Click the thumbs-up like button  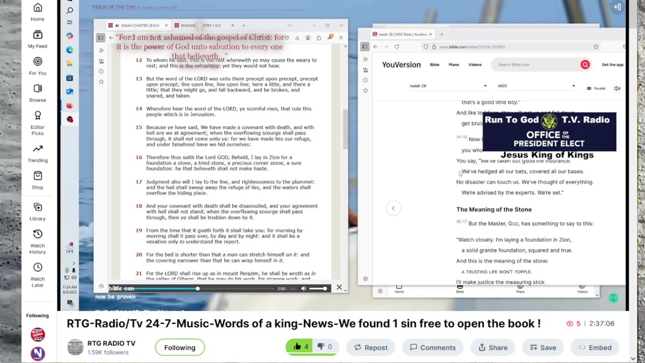[x=300, y=347]
